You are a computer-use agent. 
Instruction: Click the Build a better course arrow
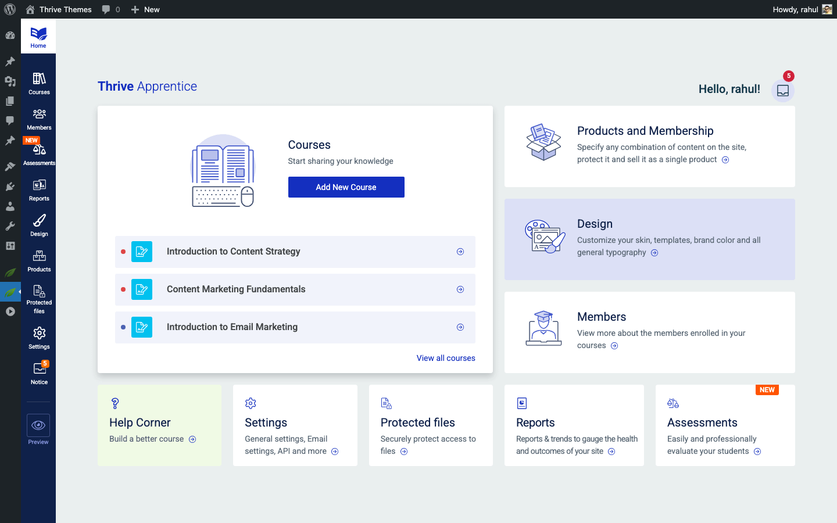tap(192, 439)
